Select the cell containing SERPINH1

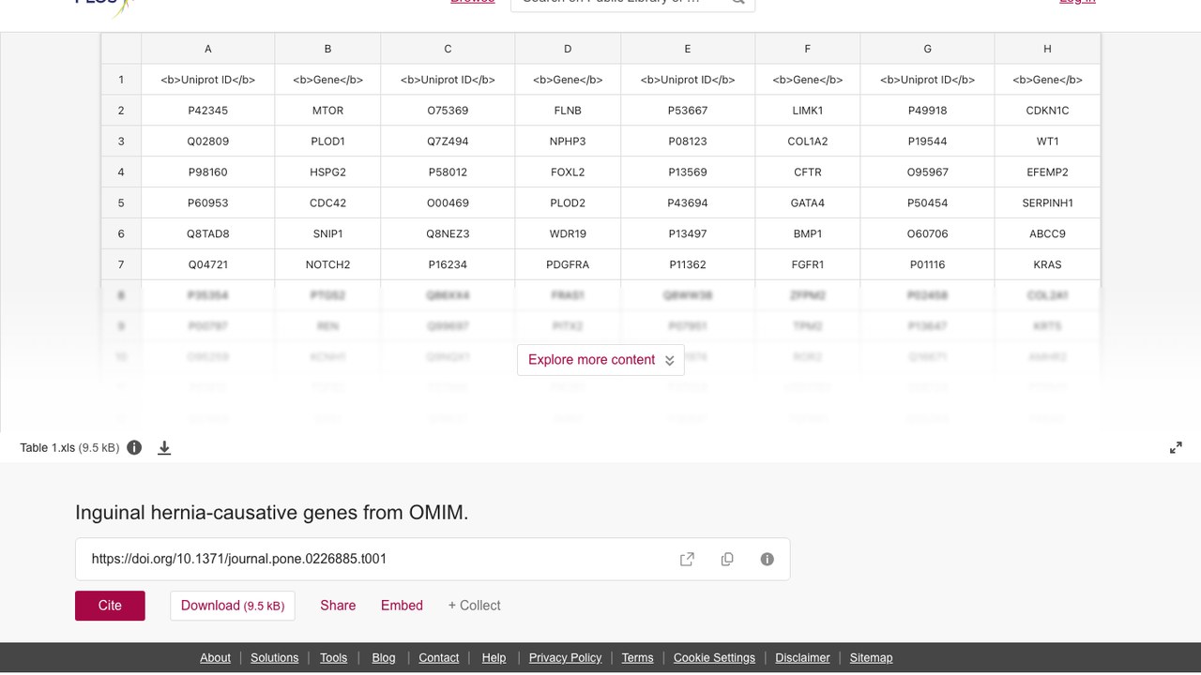click(1047, 202)
